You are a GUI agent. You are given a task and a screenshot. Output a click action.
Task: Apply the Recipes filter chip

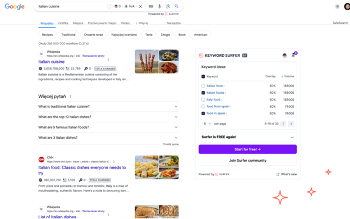47,35
